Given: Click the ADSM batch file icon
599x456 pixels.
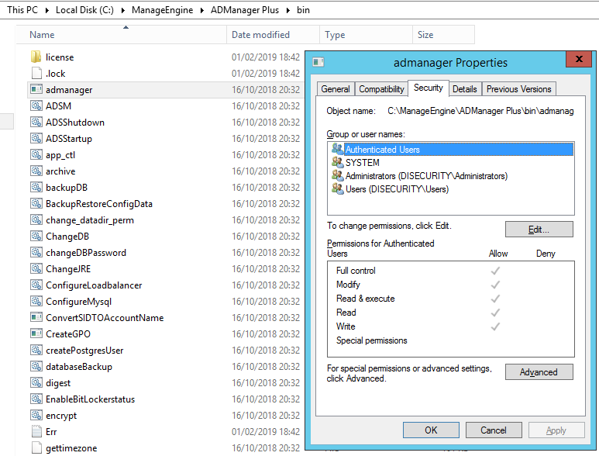Looking at the screenshot, I should tap(36, 106).
